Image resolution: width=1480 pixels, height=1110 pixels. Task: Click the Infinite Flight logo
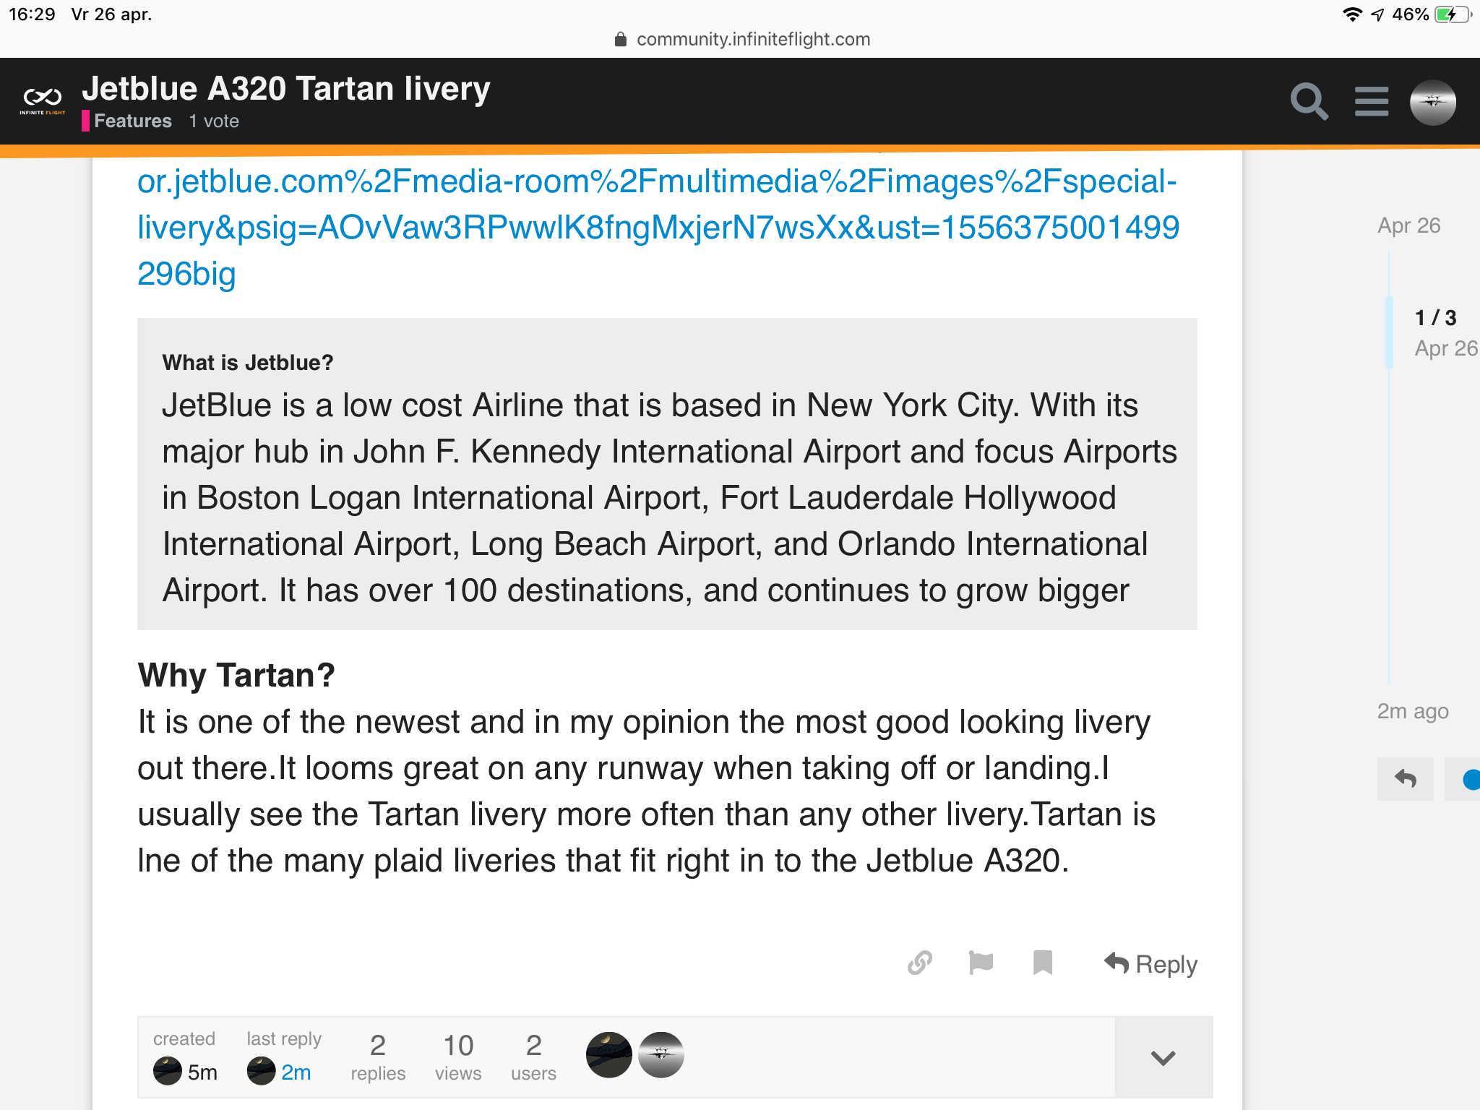coord(43,101)
